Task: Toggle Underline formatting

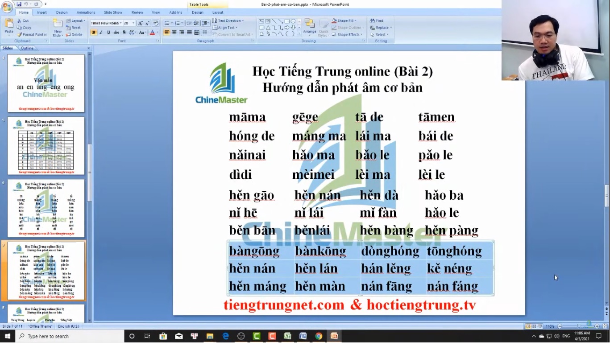Action: coord(108,33)
